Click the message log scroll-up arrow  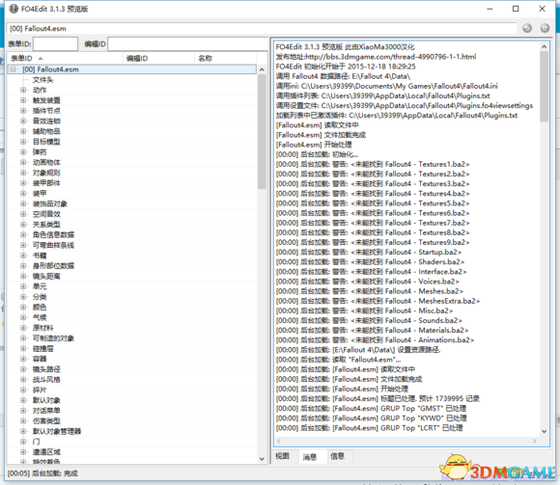544,46
